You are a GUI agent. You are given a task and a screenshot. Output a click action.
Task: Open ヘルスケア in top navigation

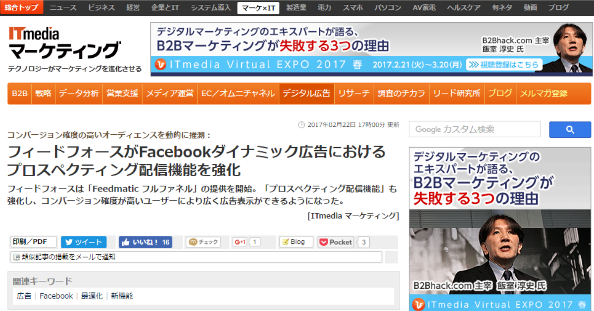click(x=465, y=7)
